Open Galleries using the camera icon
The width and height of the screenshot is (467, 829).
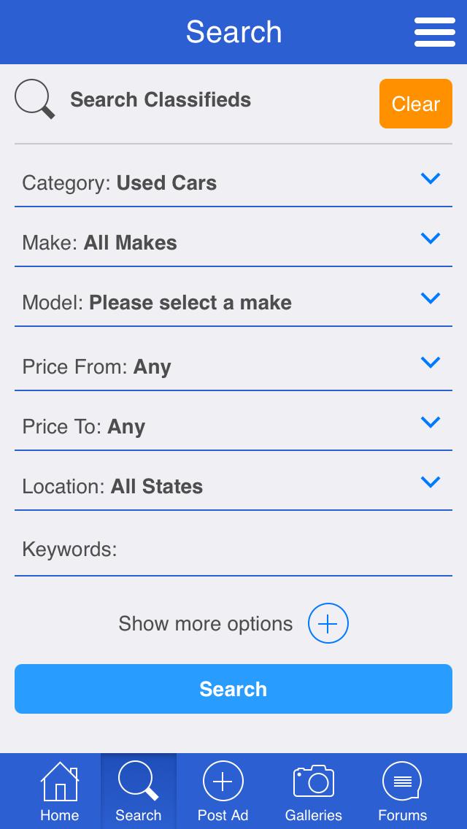(313, 781)
